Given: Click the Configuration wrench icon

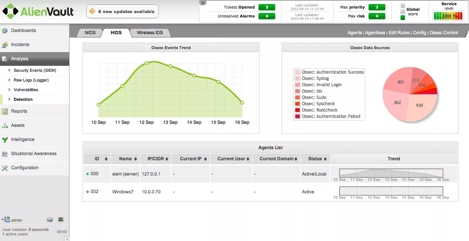Looking at the screenshot, I should click(x=4, y=168).
